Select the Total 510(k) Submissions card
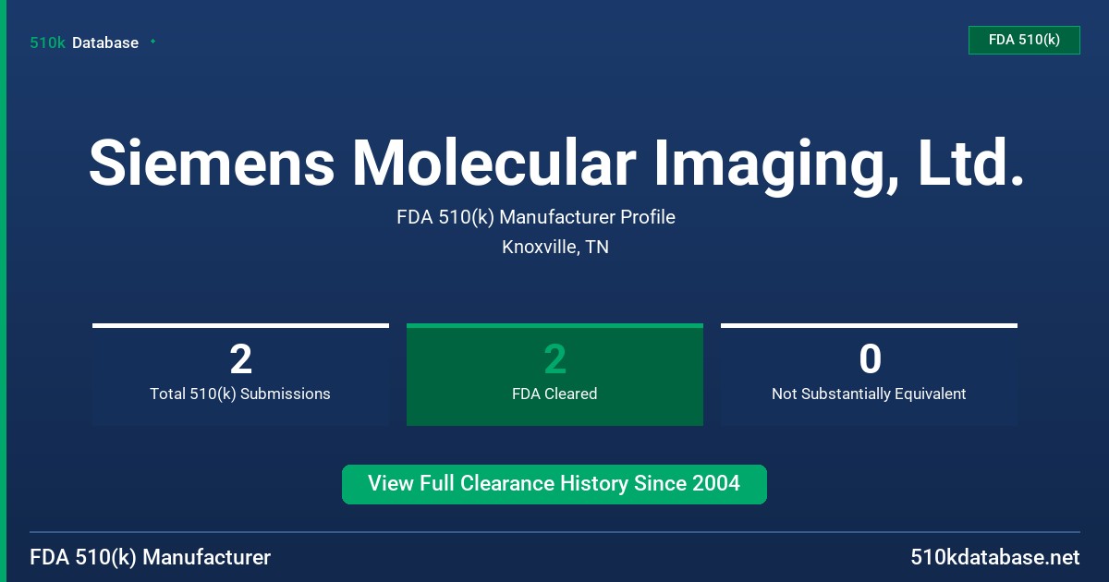 (240, 374)
